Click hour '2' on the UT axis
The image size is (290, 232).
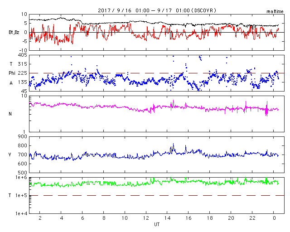click(x=40, y=218)
